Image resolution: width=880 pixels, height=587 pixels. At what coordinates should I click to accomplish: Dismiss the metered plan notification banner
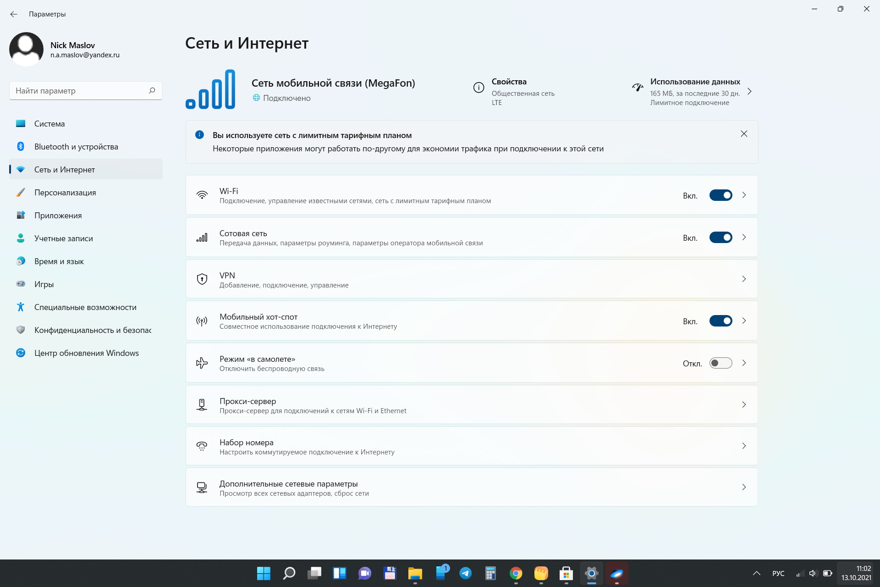[744, 134]
